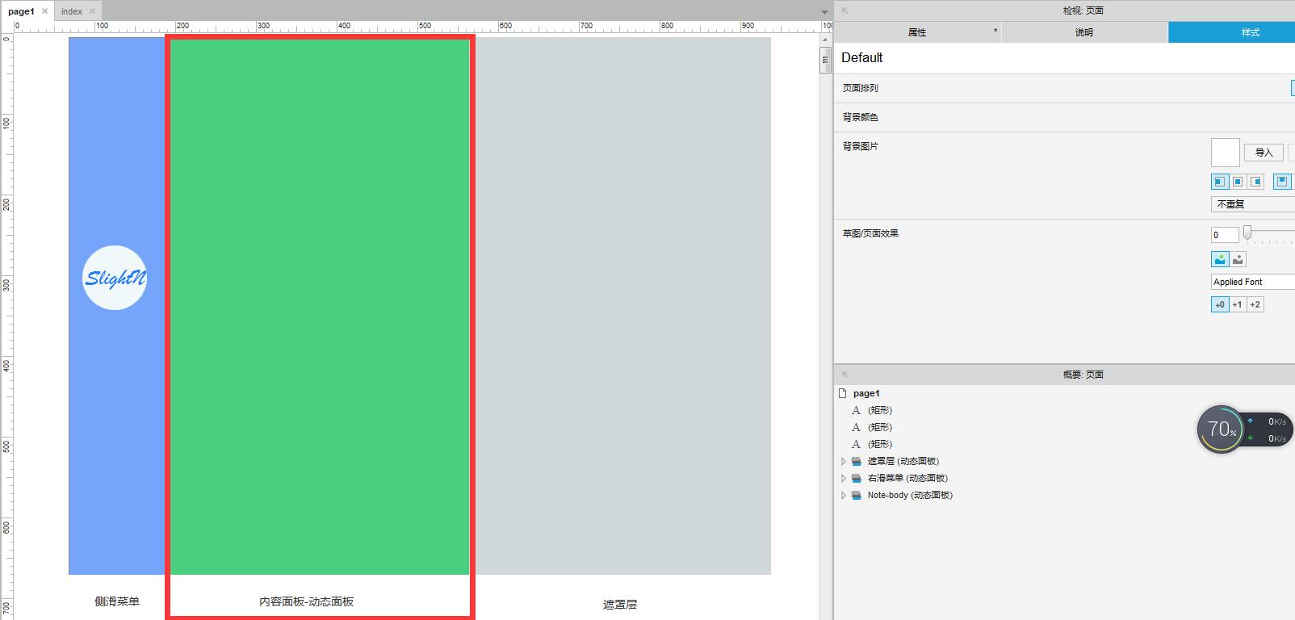
Task: Expand the Note-body dynamic panel node
Action: click(x=844, y=496)
